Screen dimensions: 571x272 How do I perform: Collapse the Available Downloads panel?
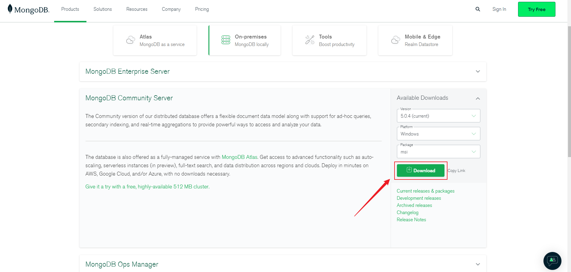point(478,98)
